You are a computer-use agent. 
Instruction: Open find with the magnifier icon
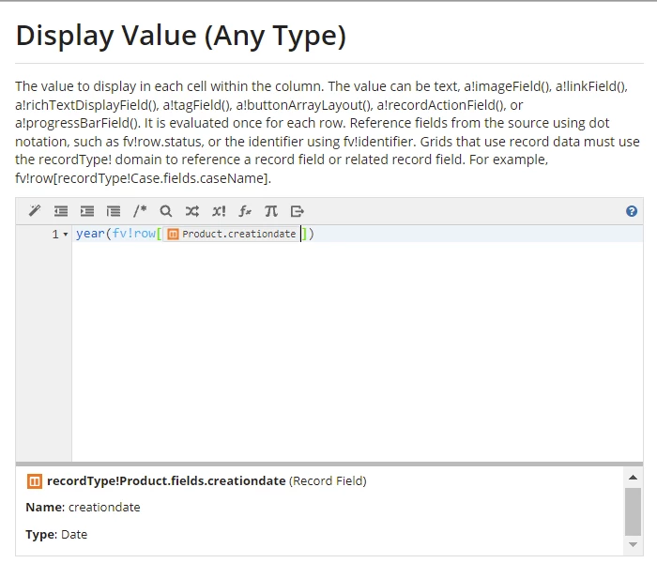[x=166, y=211]
